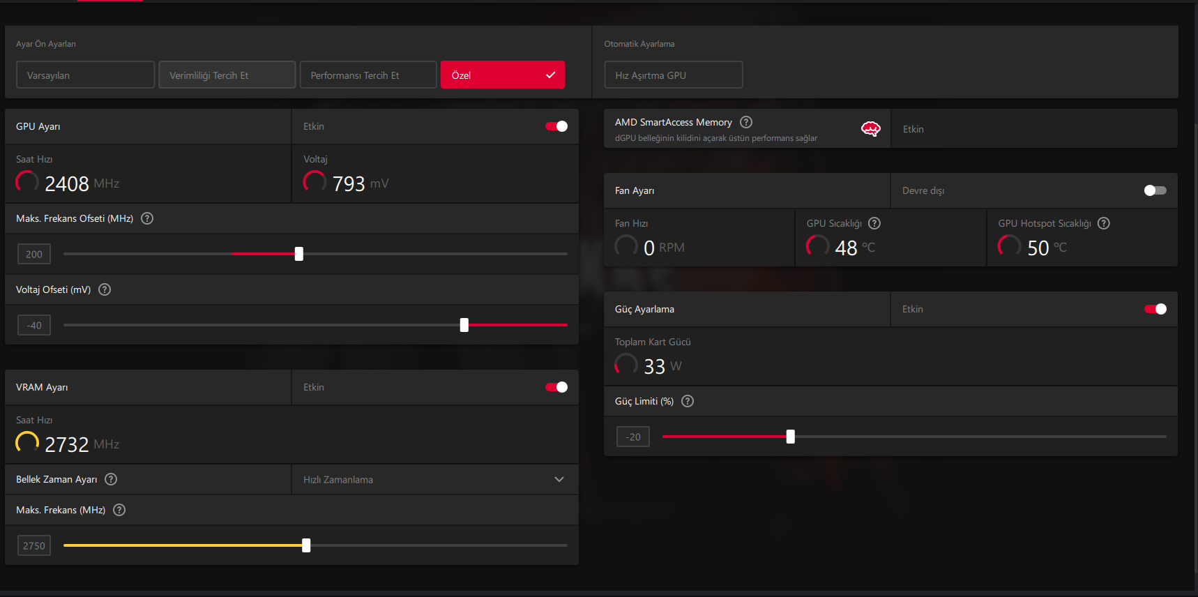
Task: Click the 793 mV voltage reading
Action: point(349,183)
